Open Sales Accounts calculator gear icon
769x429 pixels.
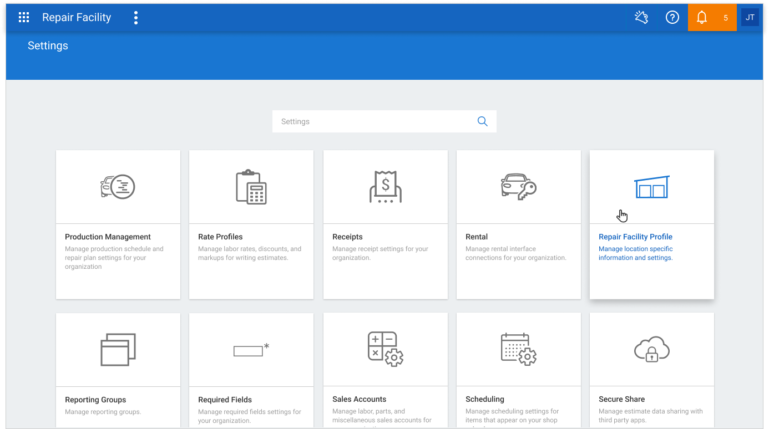[x=386, y=349]
